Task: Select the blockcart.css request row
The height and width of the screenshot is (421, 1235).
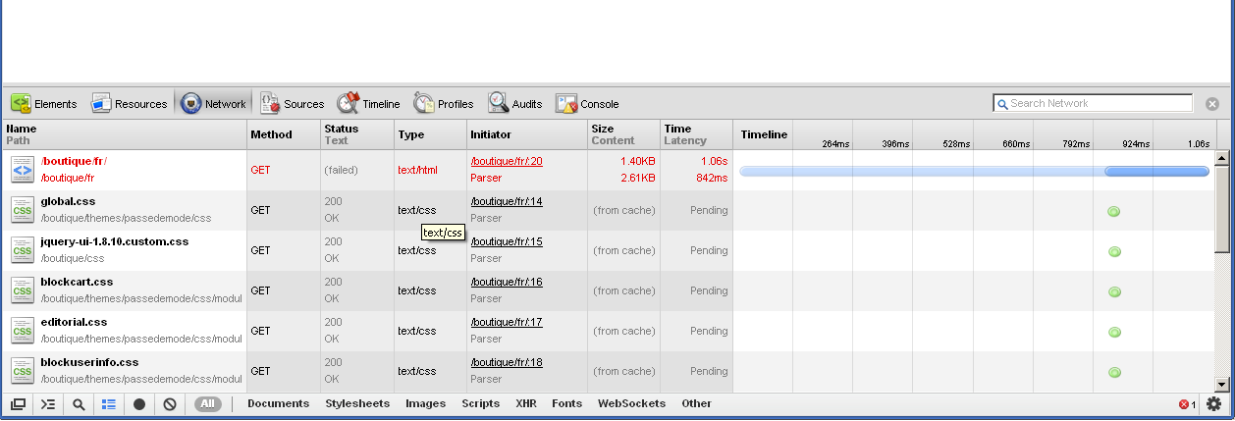Action: point(609,290)
